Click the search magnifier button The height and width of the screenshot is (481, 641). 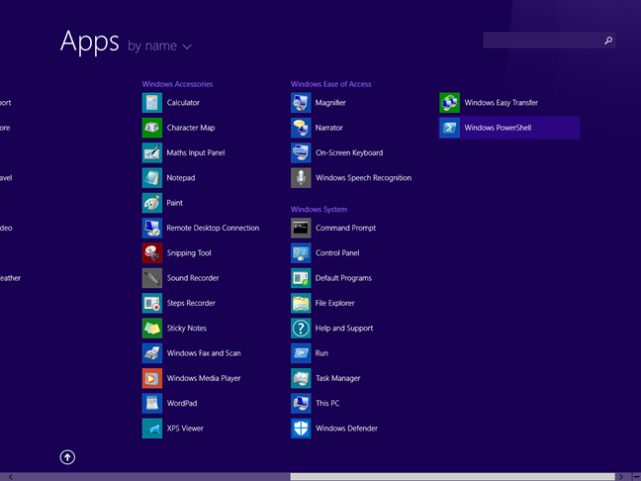click(x=608, y=41)
